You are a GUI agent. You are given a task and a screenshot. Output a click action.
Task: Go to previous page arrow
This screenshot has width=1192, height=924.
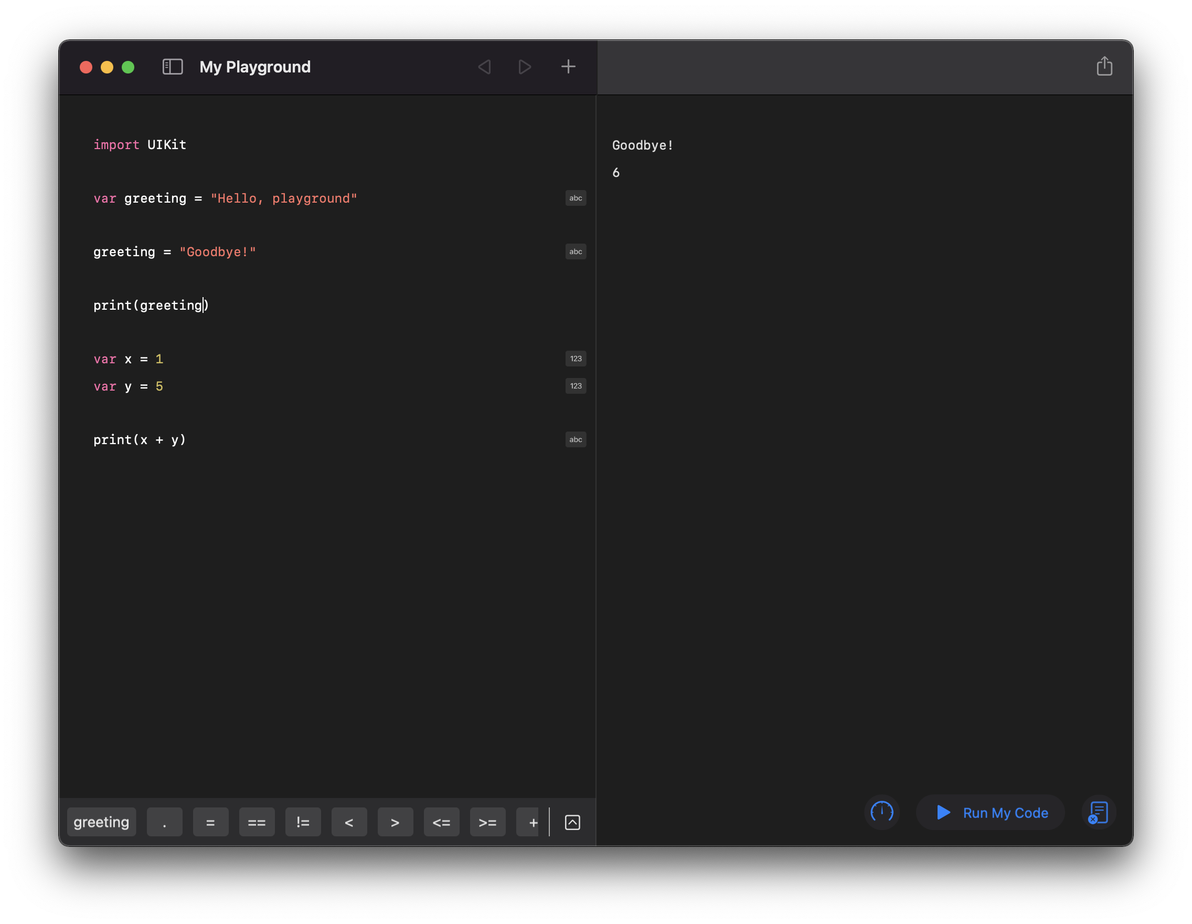(x=484, y=67)
